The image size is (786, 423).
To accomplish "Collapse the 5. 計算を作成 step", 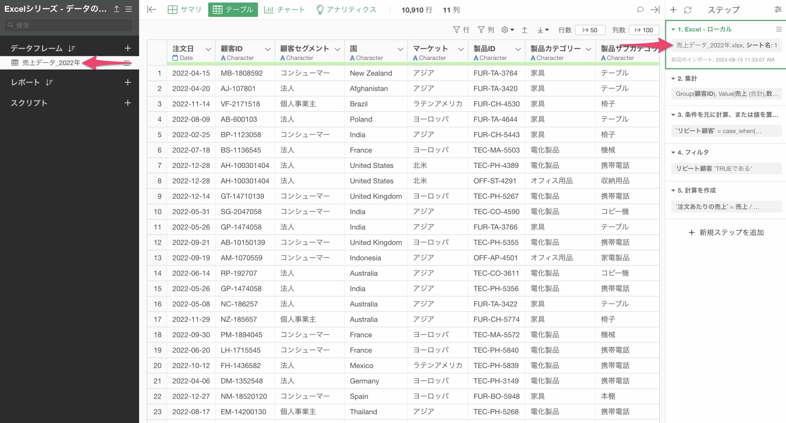I will (673, 191).
